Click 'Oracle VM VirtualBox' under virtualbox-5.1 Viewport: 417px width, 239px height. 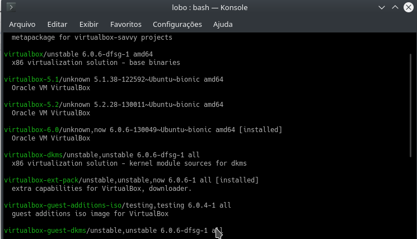tap(51, 88)
